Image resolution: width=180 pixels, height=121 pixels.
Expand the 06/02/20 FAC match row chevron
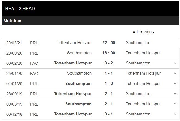175,63
